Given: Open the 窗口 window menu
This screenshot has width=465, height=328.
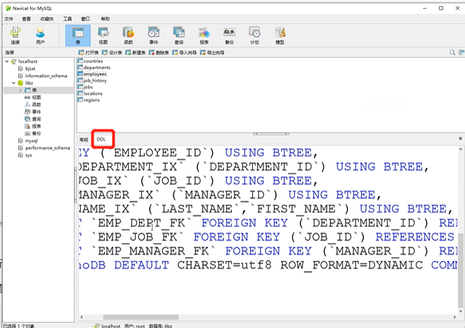Looking at the screenshot, I should point(85,19).
